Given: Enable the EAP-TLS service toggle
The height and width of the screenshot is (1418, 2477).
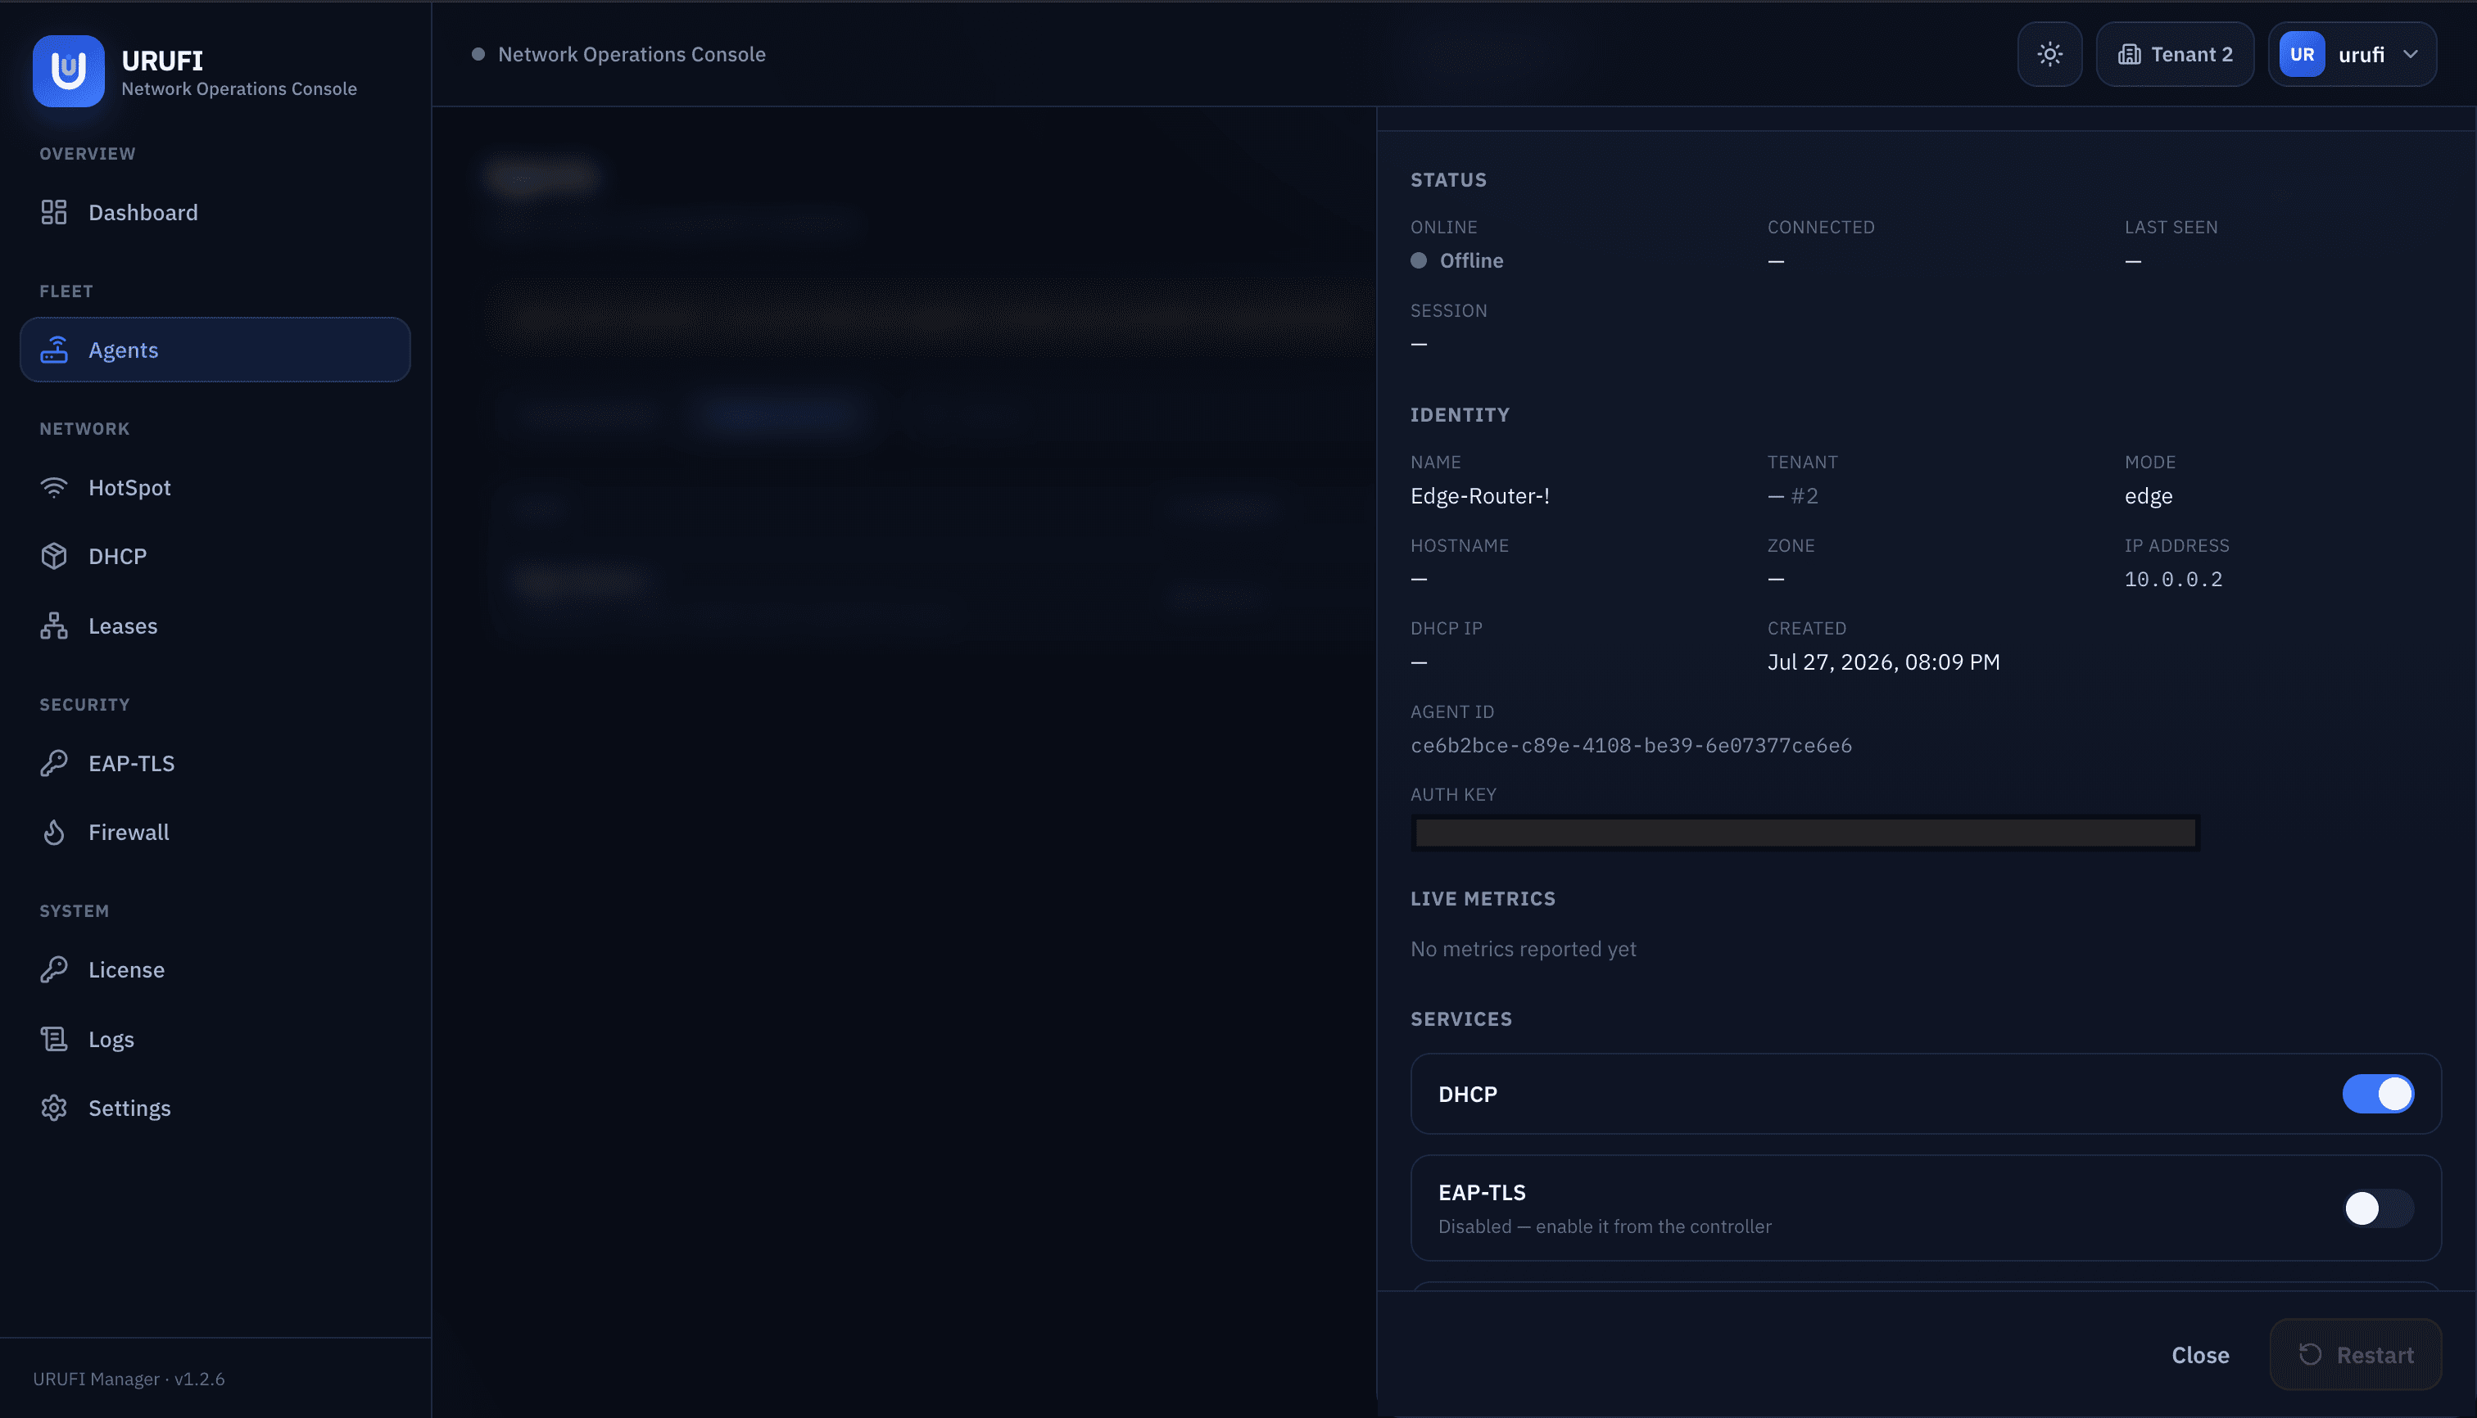Looking at the screenshot, I should pyautogui.click(x=2378, y=1208).
